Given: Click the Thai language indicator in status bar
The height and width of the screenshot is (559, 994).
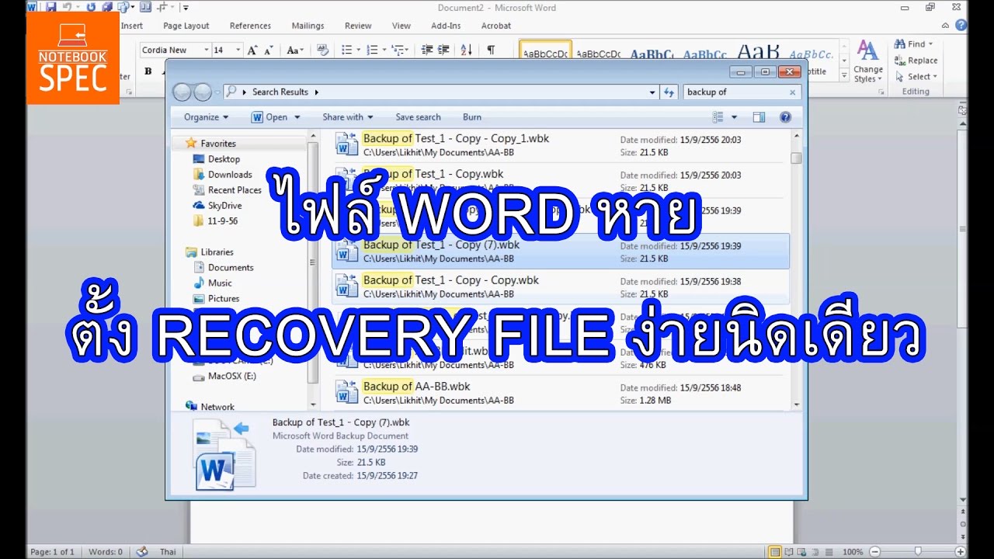Looking at the screenshot, I should coord(168,552).
